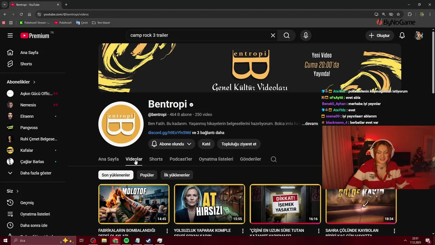The height and width of the screenshot is (245, 435).
Task: Open the discord.gg channel link
Action: (x=169, y=133)
